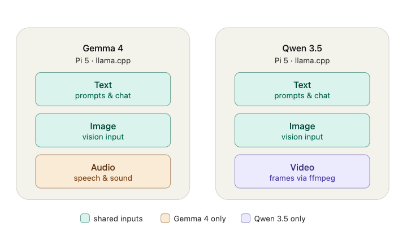Click the Gemma 4 only legend label

[x=200, y=219]
